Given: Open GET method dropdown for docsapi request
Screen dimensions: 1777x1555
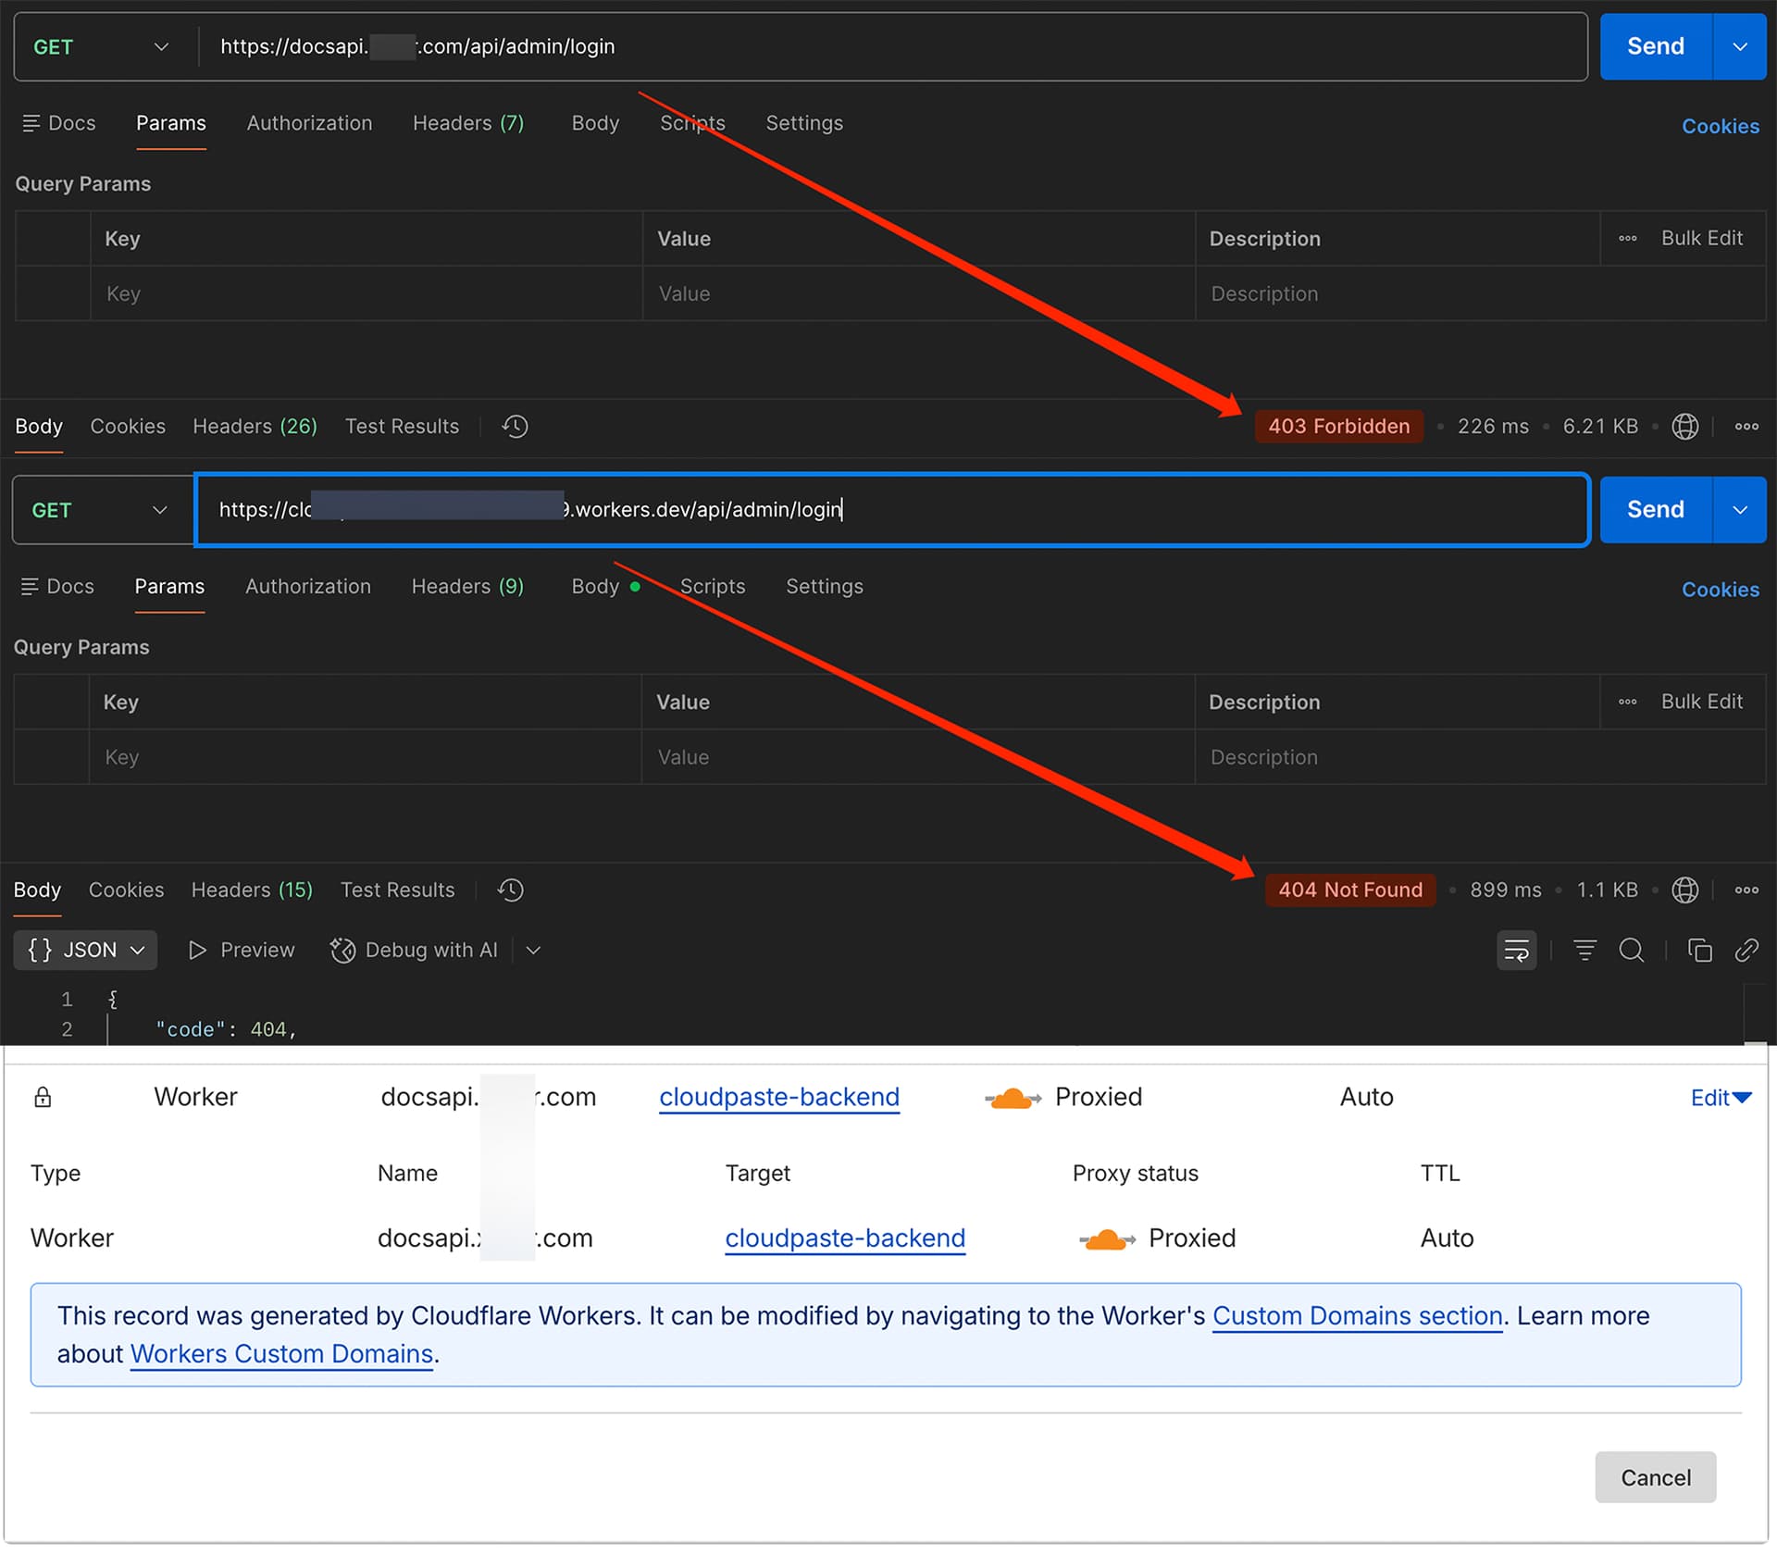Looking at the screenshot, I should (102, 46).
